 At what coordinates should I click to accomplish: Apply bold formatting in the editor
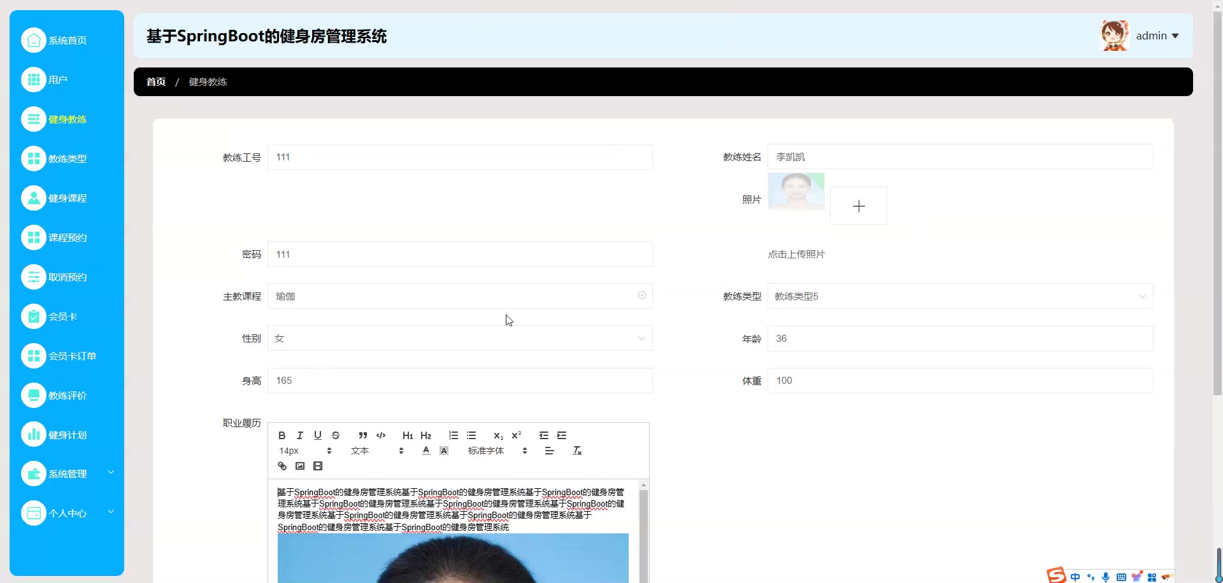(282, 435)
